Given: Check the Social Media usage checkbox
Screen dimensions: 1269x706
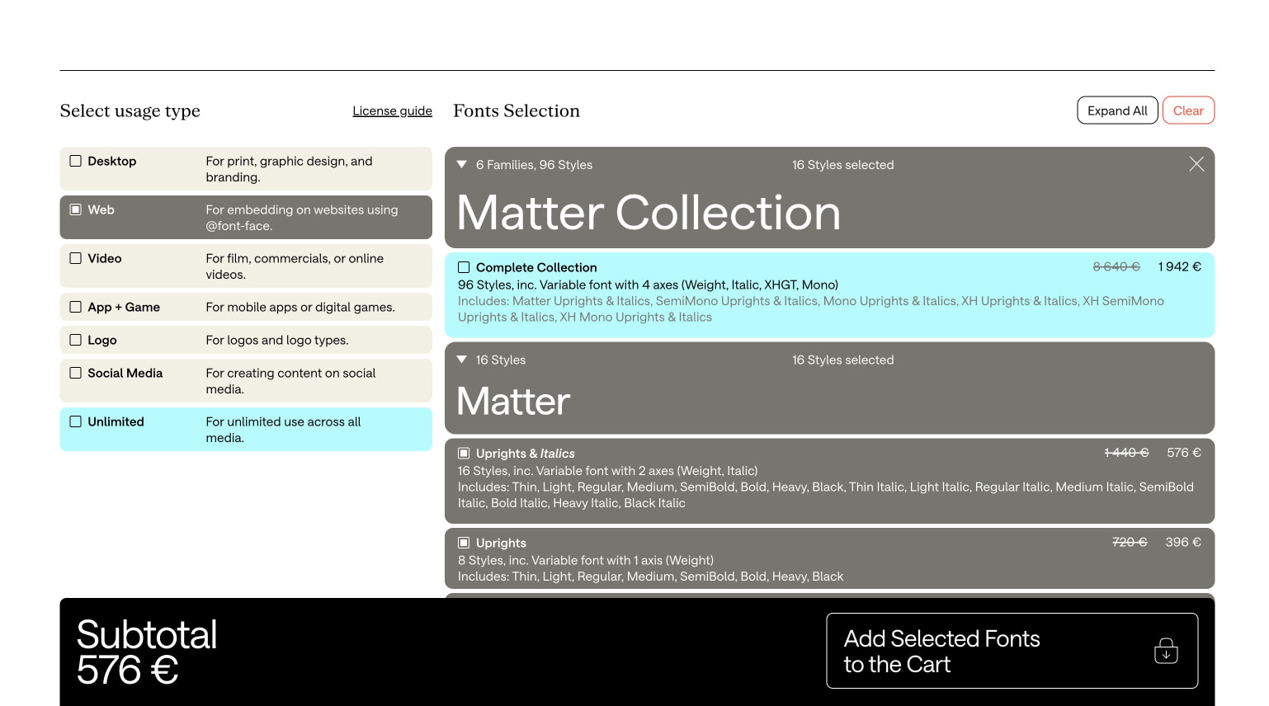Looking at the screenshot, I should click(x=76, y=373).
